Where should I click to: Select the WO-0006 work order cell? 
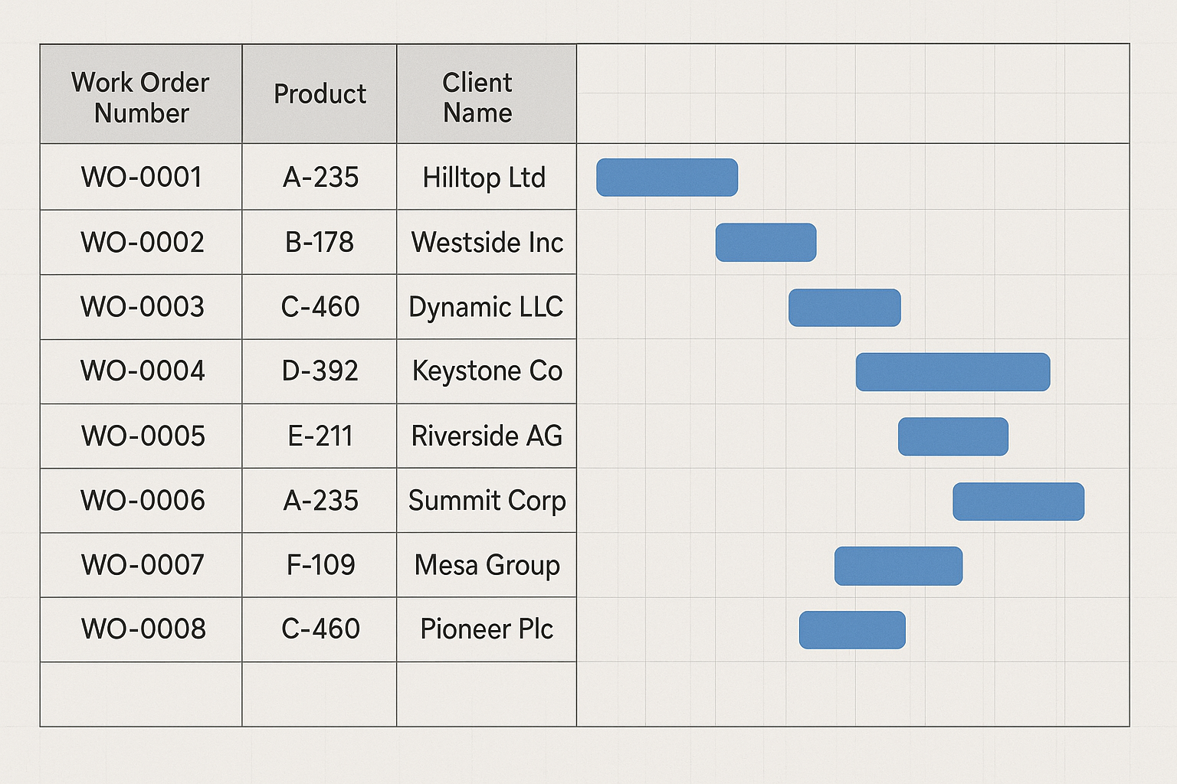click(143, 501)
